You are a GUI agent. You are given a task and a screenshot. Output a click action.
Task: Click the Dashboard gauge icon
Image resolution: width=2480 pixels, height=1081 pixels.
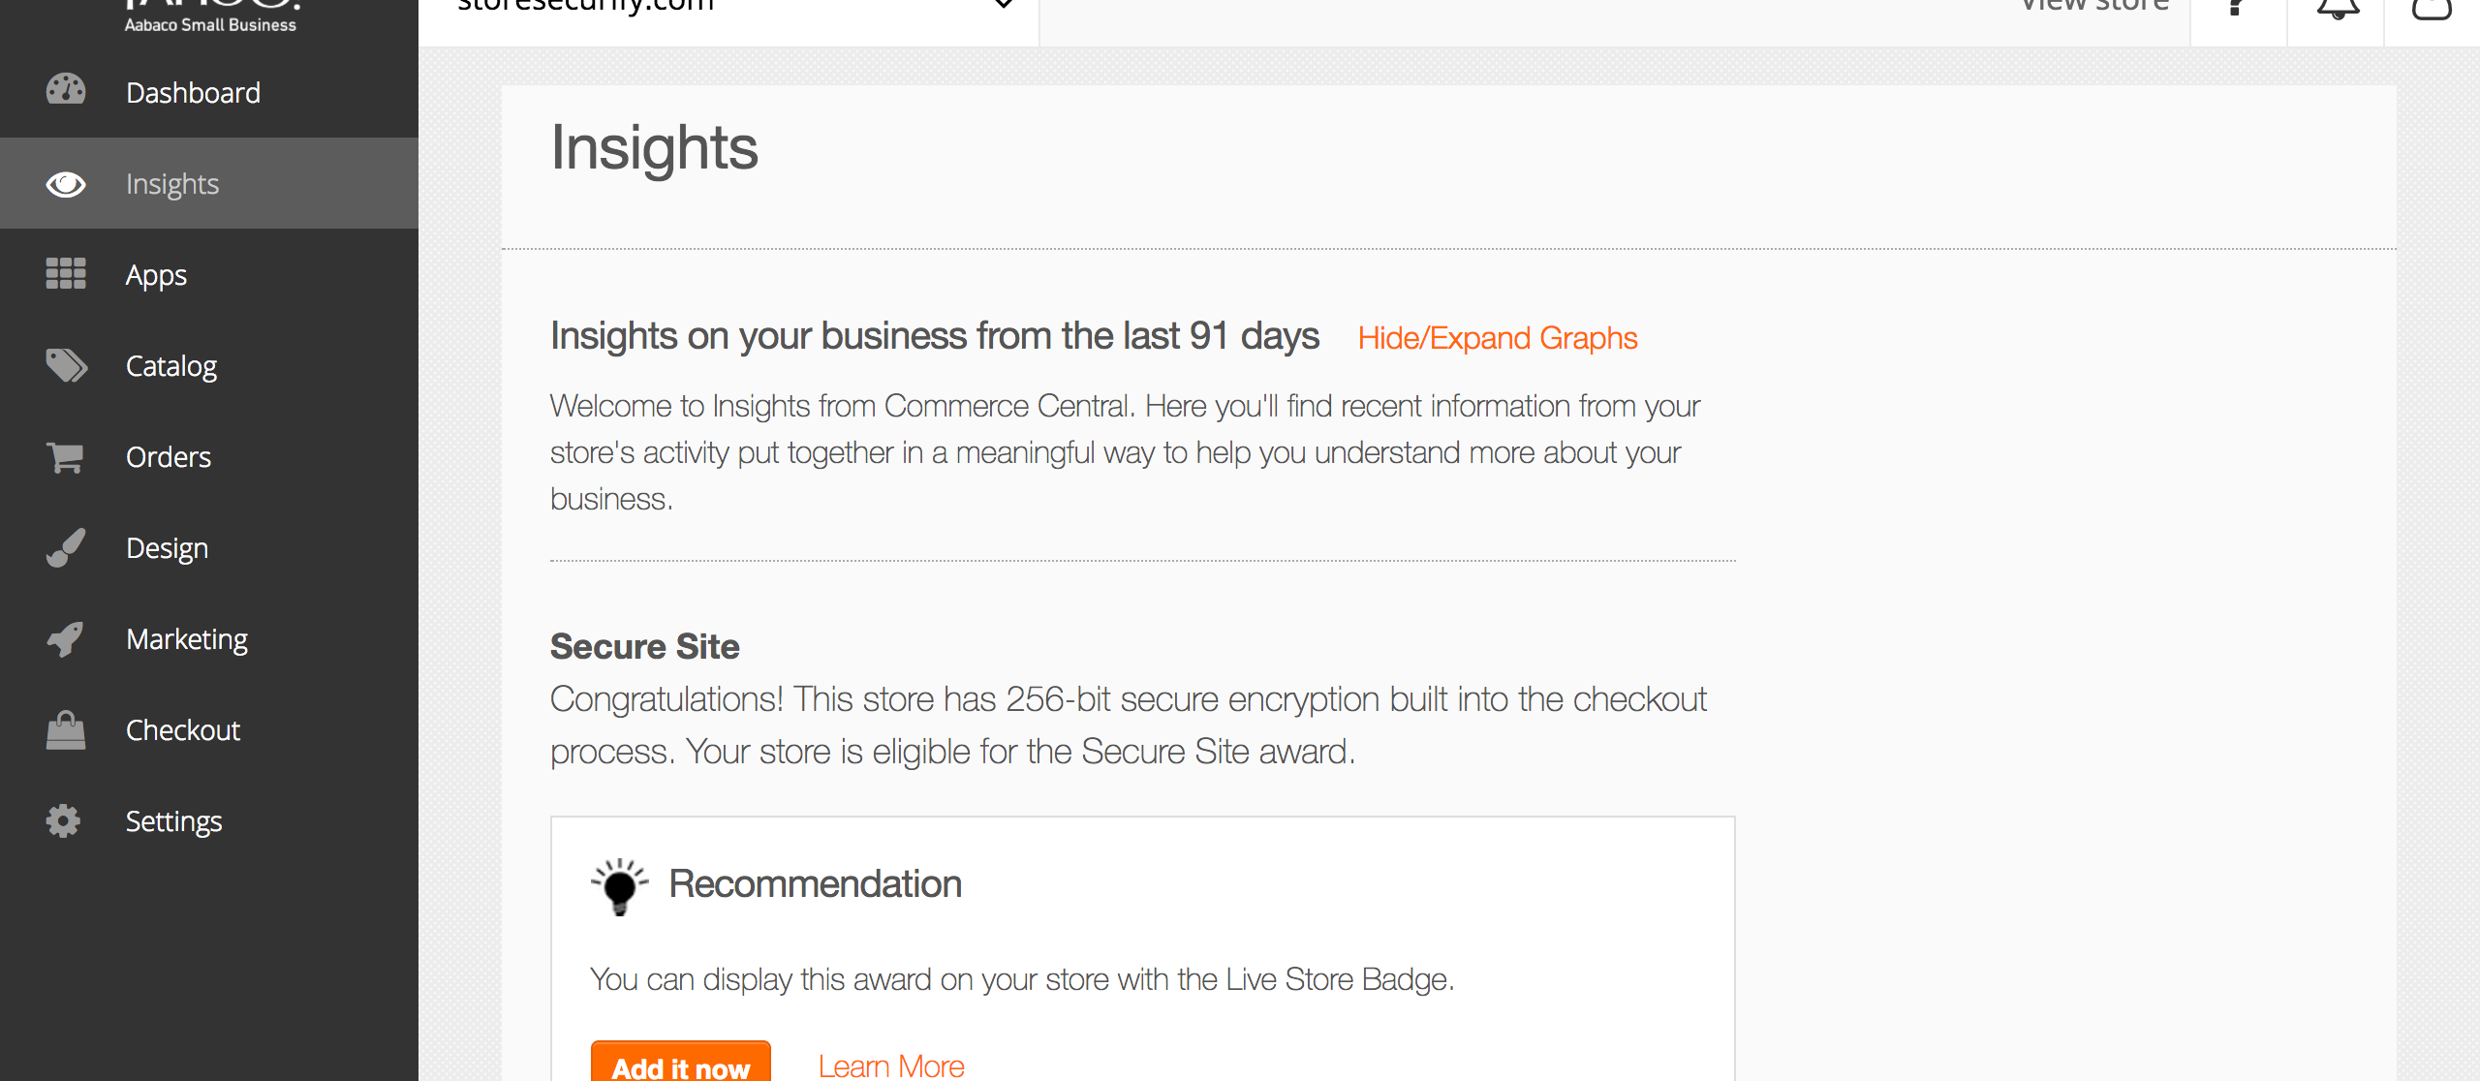pyautogui.click(x=66, y=91)
